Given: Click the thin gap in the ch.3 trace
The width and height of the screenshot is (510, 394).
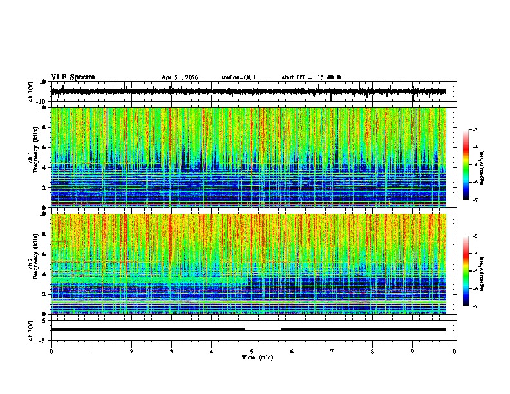Looking at the screenshot, I should pyautogui.click(x=263, y=330).
